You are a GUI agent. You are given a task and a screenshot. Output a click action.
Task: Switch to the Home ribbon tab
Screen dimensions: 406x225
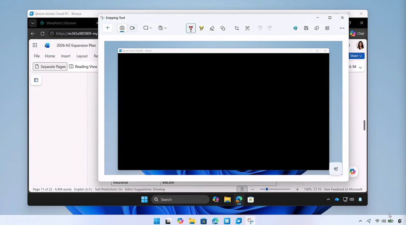click(x=50, y=56)
